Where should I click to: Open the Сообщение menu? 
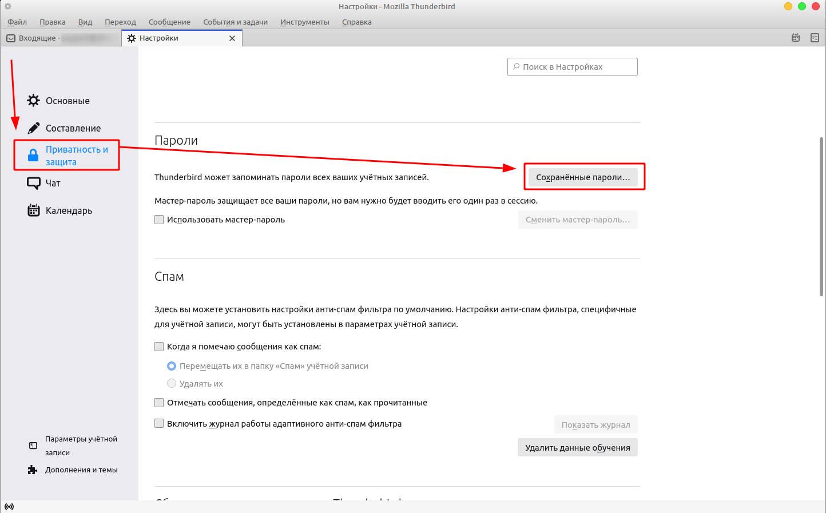click(x=169, y=22)
